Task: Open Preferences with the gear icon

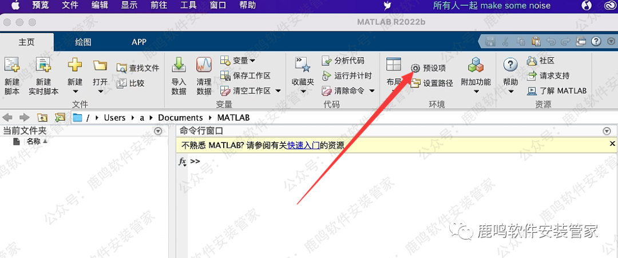Action: [415, 68]
